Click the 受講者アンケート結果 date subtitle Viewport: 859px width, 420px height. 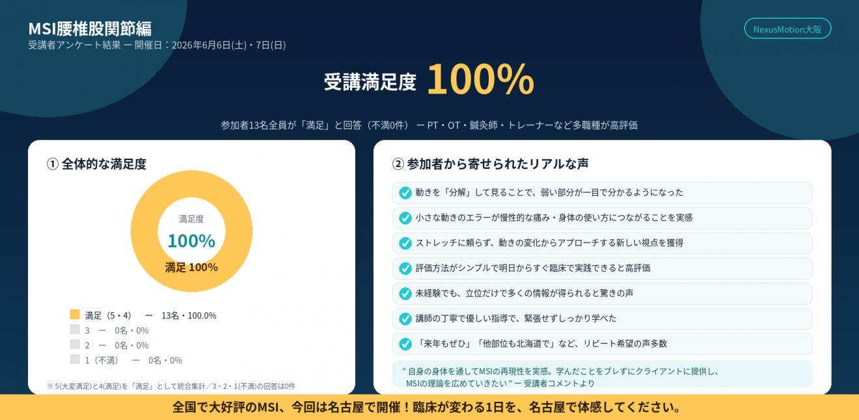(x=157, y=45)
